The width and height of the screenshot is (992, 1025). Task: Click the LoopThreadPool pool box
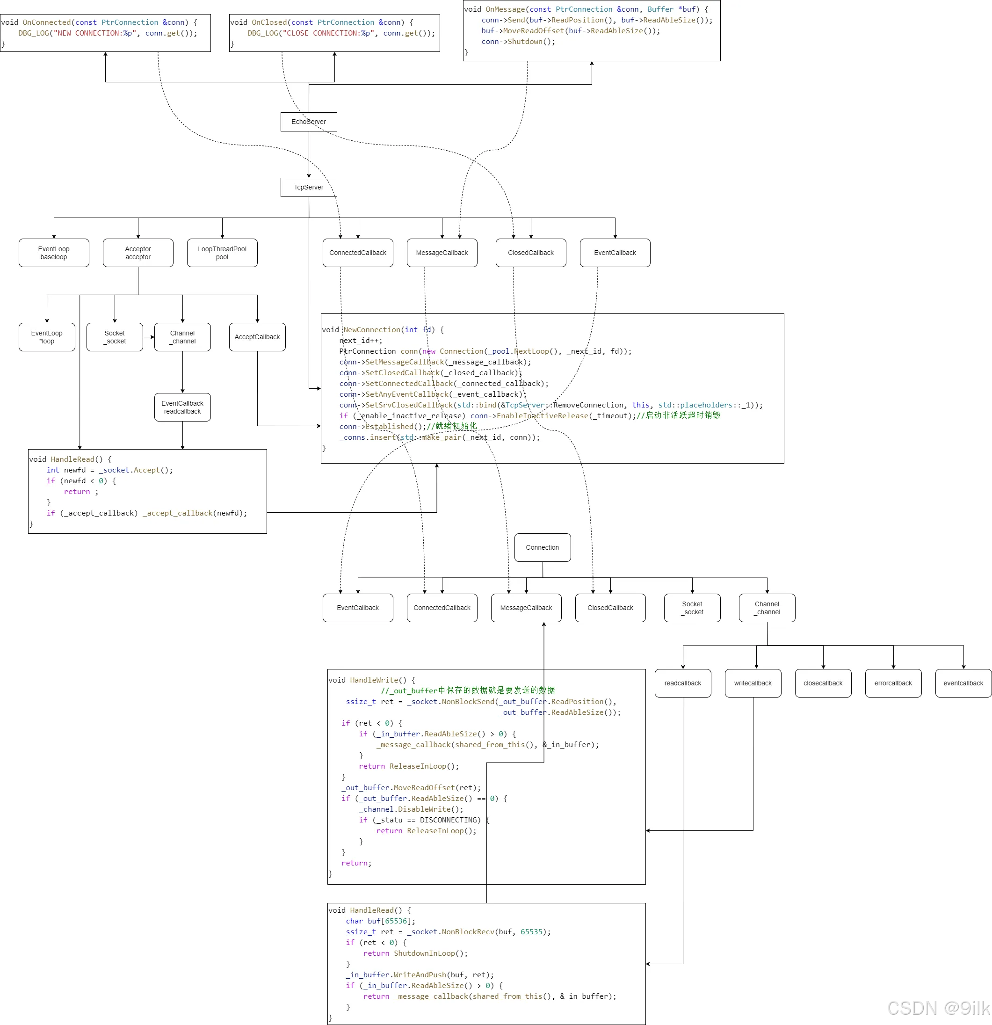tap(222, 253)
